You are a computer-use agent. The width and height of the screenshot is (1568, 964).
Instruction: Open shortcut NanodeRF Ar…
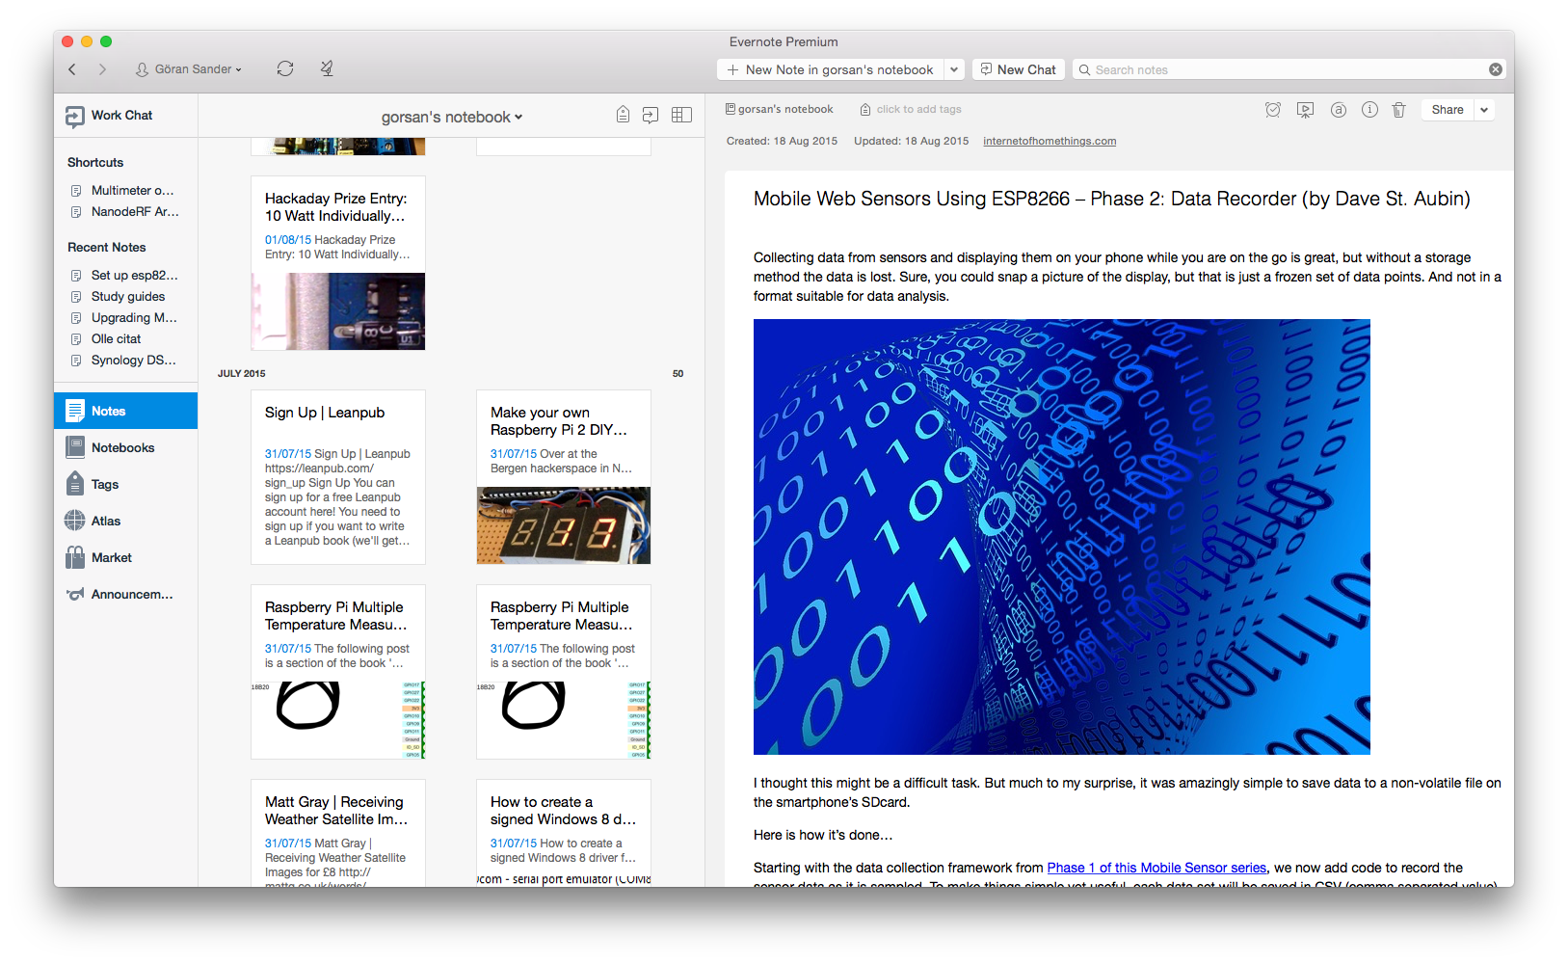pos(125,212)
